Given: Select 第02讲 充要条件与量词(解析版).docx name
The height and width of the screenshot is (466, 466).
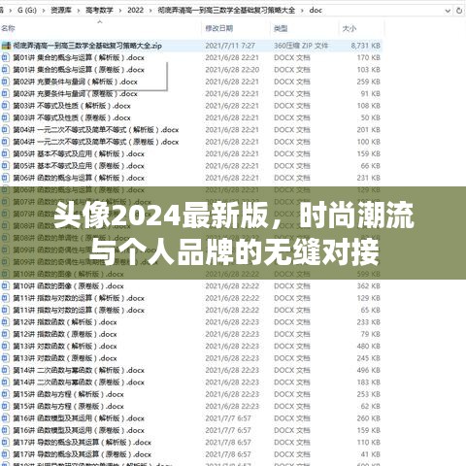Looking at the screenshot, I should pyautogui.click(x=75, y=82).
